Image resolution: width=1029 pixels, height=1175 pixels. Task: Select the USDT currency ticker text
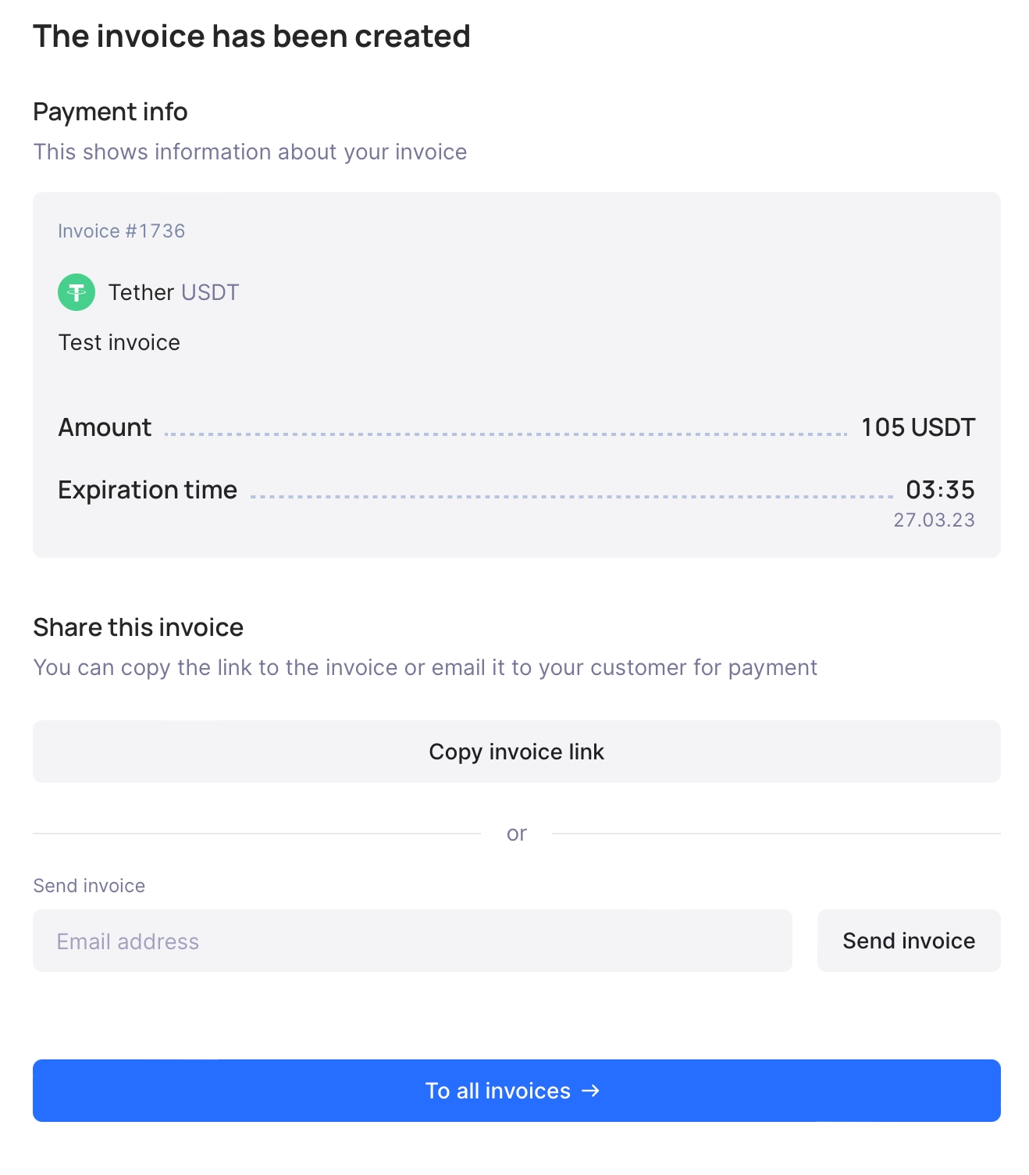click(210, 292)
